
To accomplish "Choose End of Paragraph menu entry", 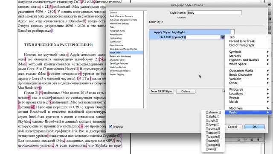I will click(x=248, y=45).
